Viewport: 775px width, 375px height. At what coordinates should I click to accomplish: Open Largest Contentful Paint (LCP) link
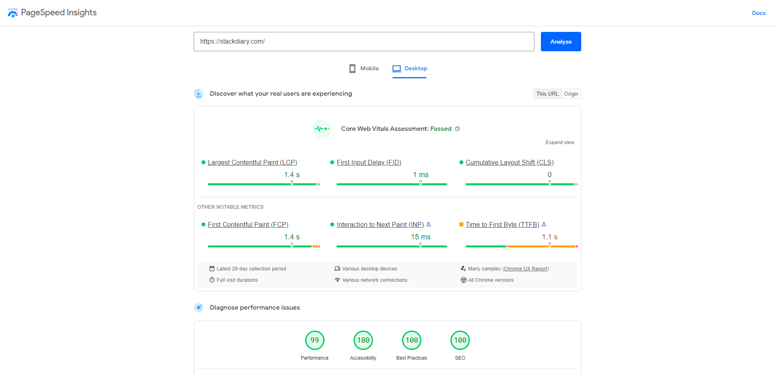[x=252, y=162]
